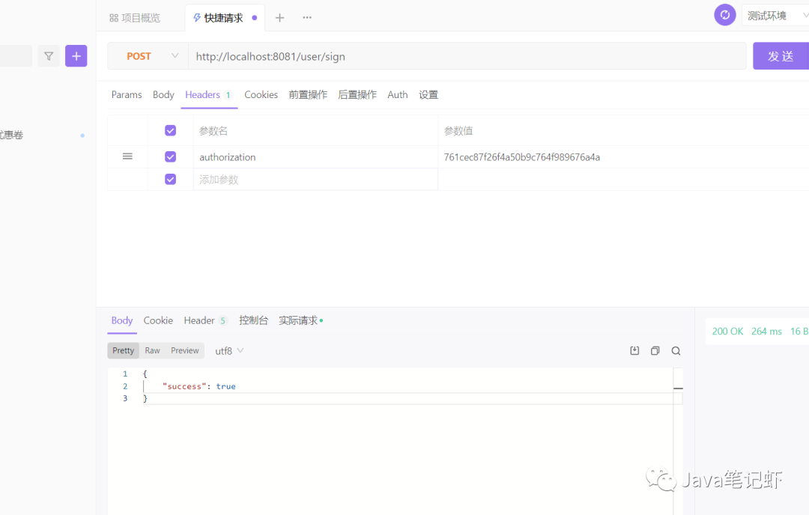Viewport: 809px width, 515px height.
Task: Click the purple plus icon in the sidebar
Action: pos(76,55)
